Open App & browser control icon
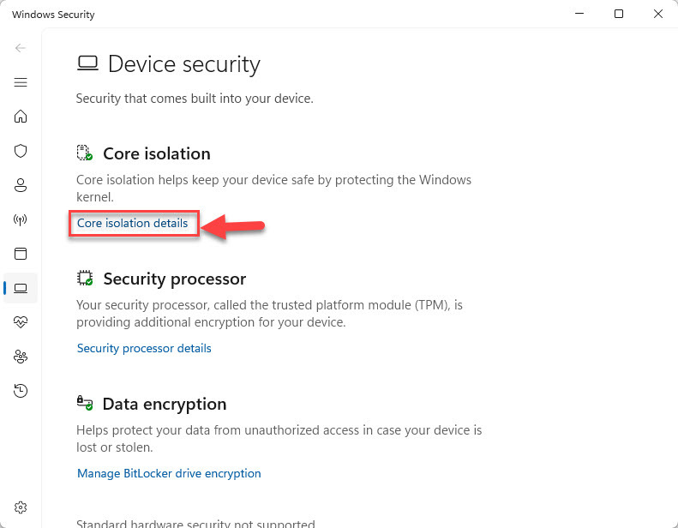This screenshot has width=678, height=528. pos(21,254)
